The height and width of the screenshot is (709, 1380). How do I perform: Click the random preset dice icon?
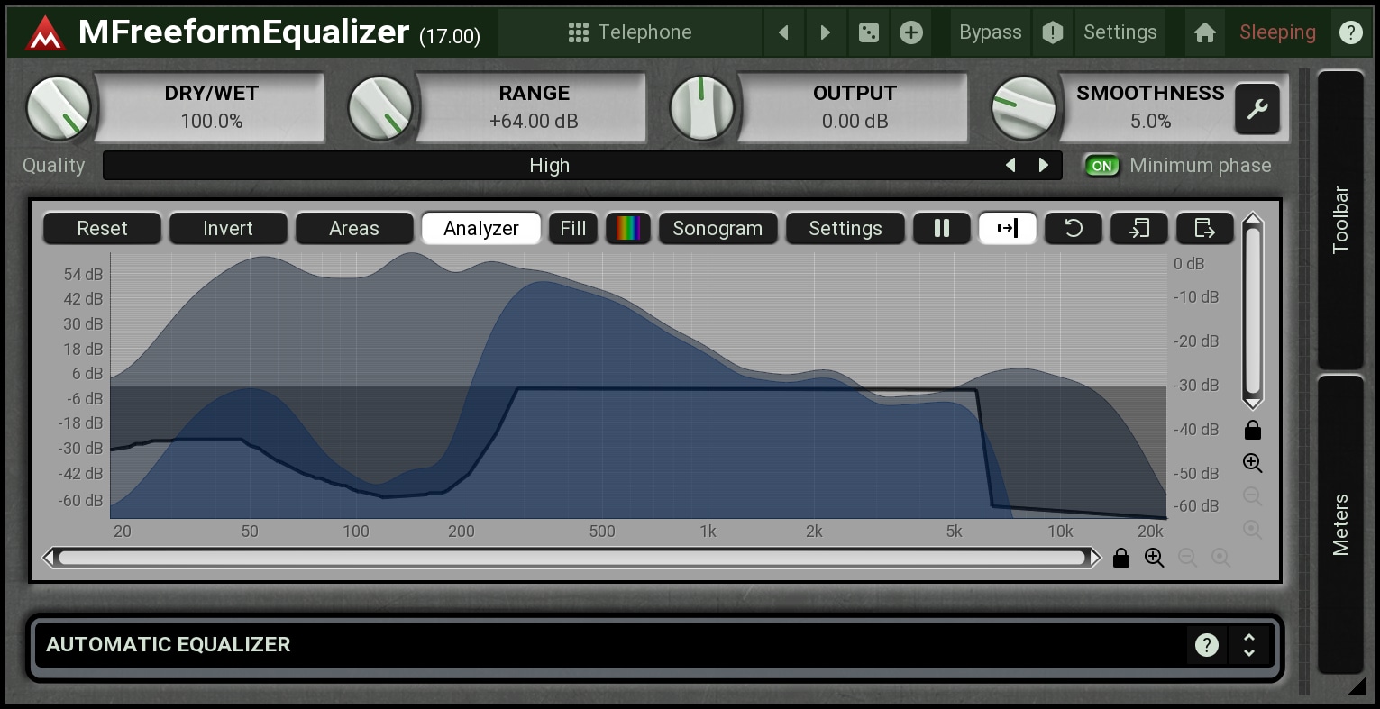868,32
